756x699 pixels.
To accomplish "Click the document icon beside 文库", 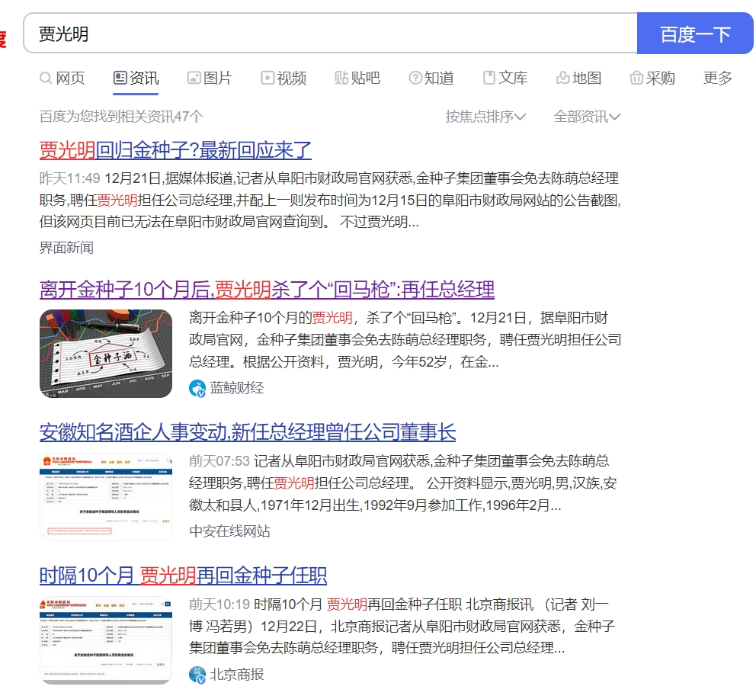I will pos(489,78).
